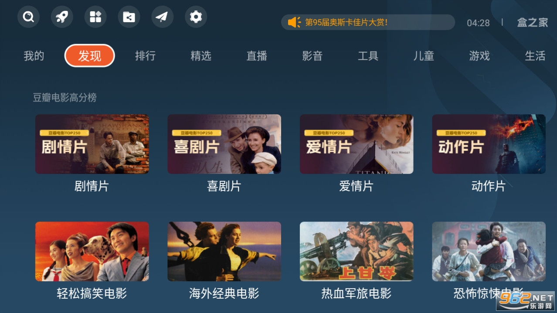The width and height of the screenshot is (557, 313).
Task: Open the 爱情片 Titanic tile
Action: pyautogui.click(x=357, y=144)
